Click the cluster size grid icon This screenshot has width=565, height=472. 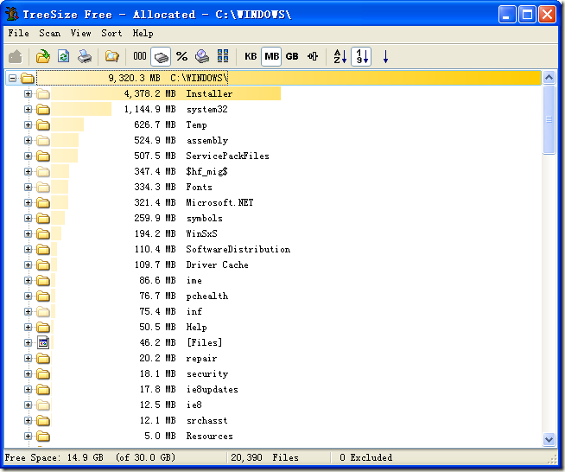223,56
